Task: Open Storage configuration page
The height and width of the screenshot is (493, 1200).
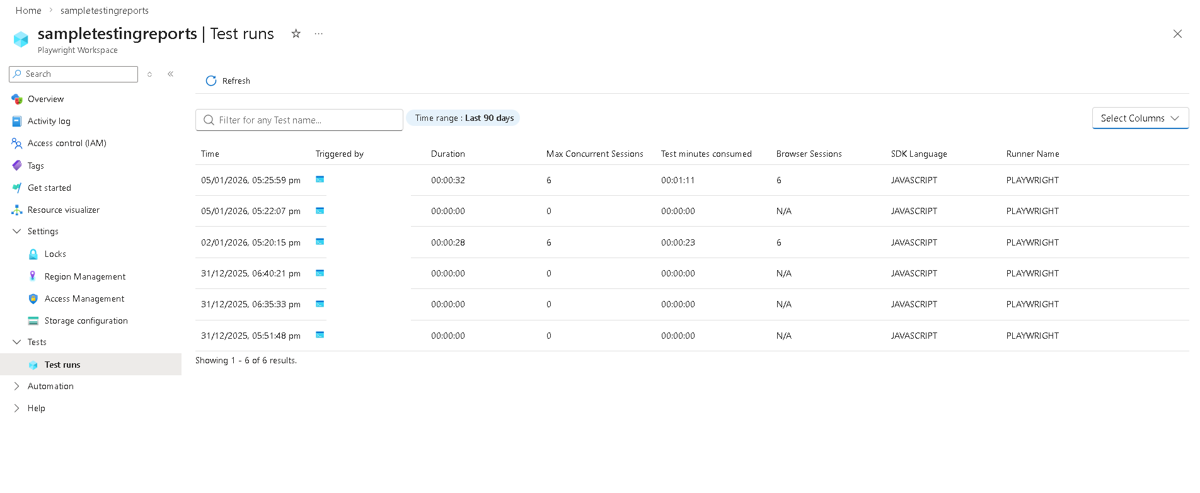Action: point(86,321)
